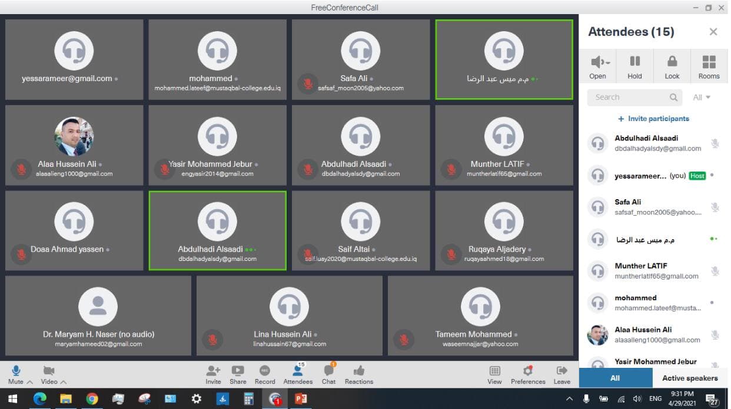Open the breakout Rooms icon

709,62
